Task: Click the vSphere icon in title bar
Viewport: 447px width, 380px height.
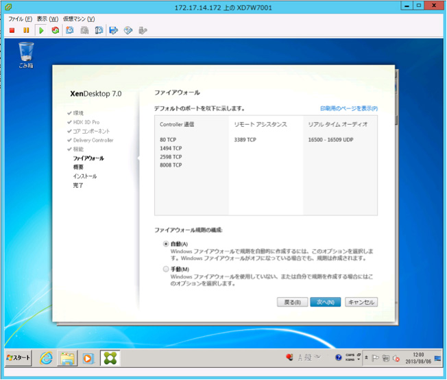Action: 8,7
